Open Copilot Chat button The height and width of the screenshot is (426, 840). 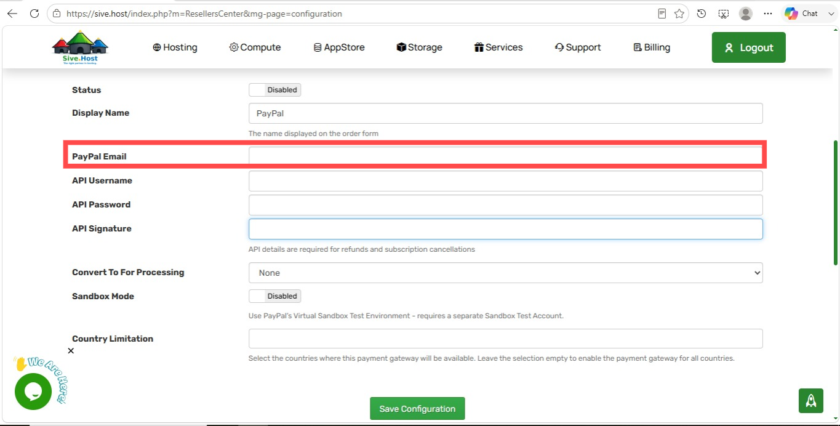(x=801, y=14)
